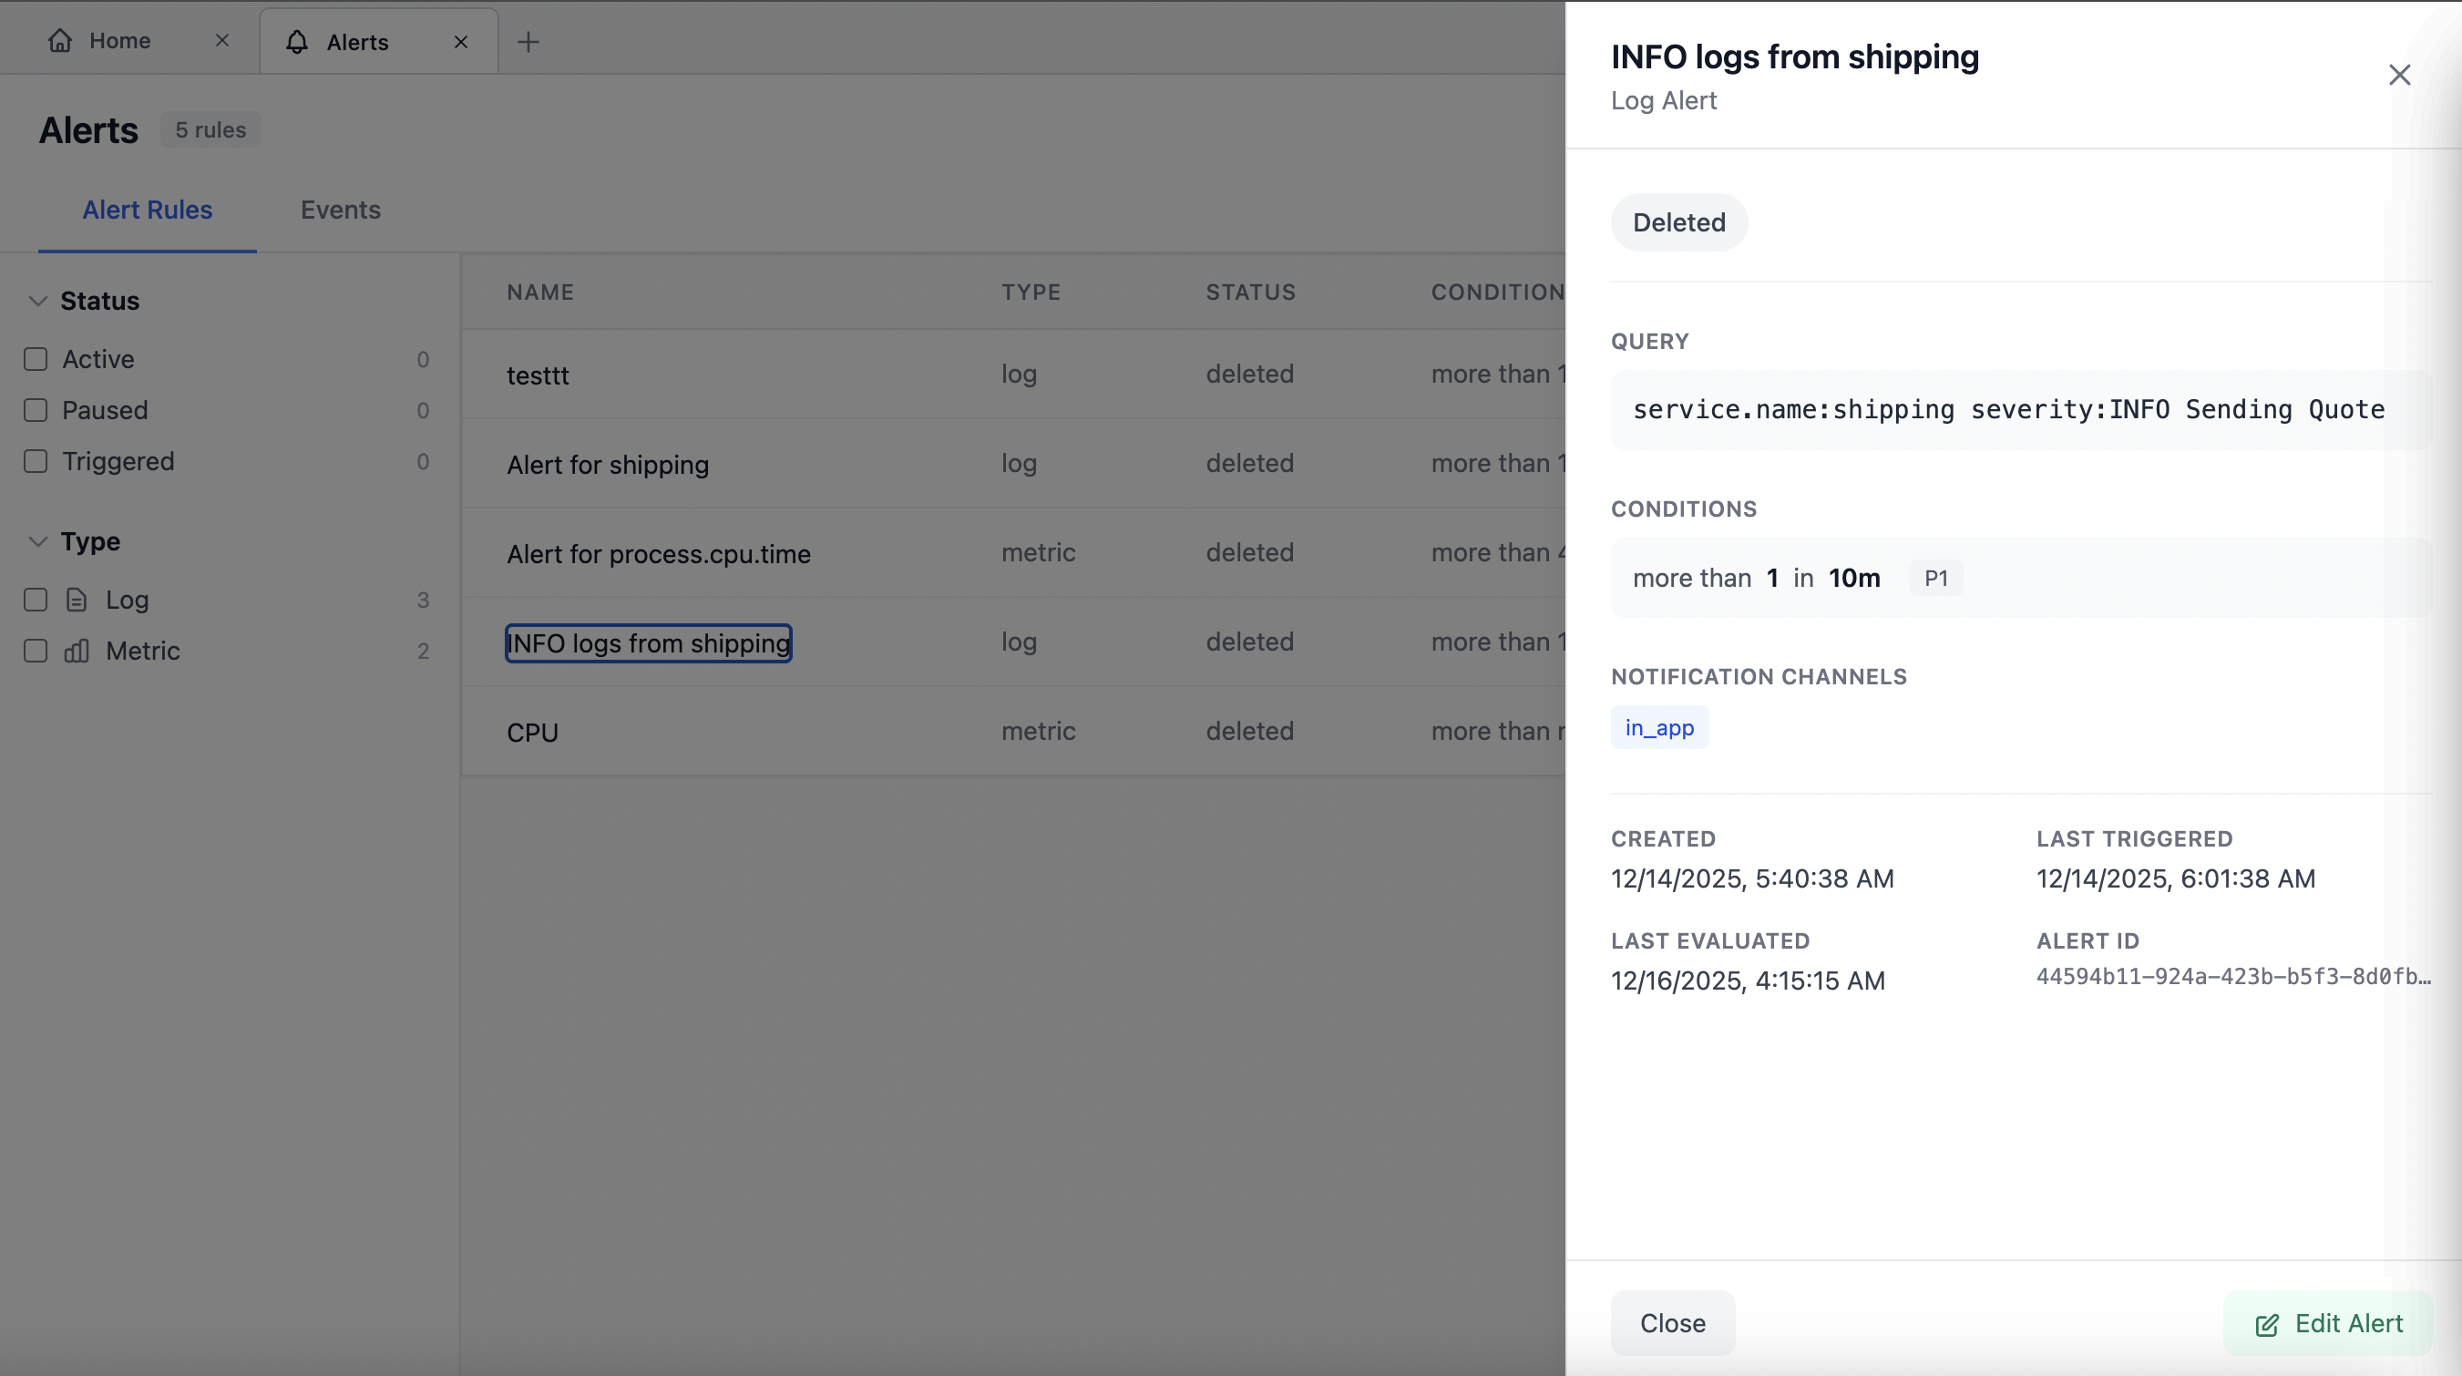Click the Metric bar chart icon

click(x=77, y=652)
